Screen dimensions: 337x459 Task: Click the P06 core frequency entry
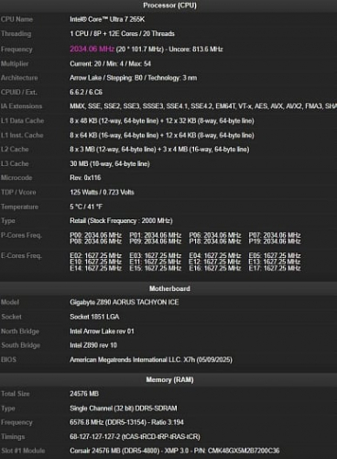tap(215, 235)
